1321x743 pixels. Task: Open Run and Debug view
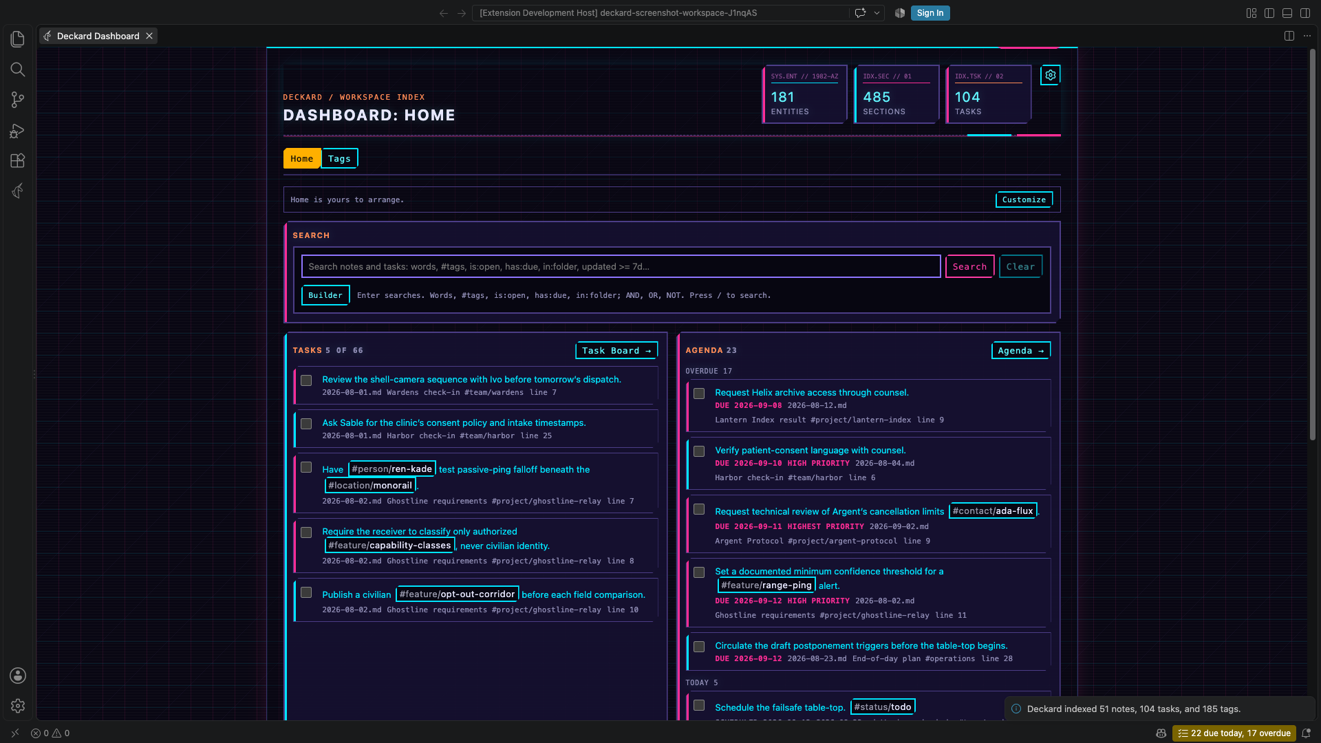point(18,131)
